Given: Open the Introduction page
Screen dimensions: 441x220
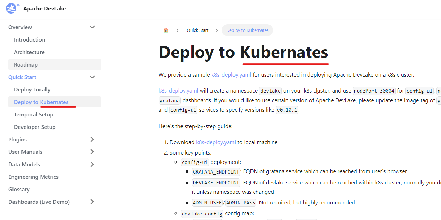Looking at the screenshot, I should 29,39.
